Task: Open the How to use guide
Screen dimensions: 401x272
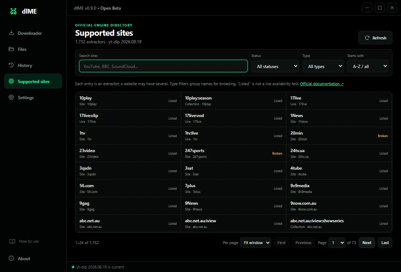Action: coord(33,241)
